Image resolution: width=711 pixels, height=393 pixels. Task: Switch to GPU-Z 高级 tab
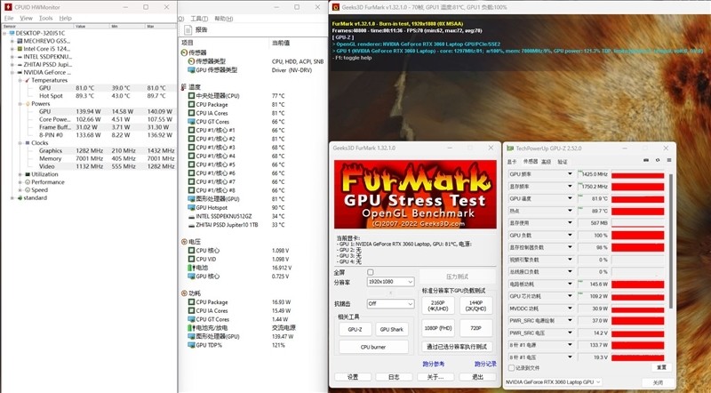547,162
